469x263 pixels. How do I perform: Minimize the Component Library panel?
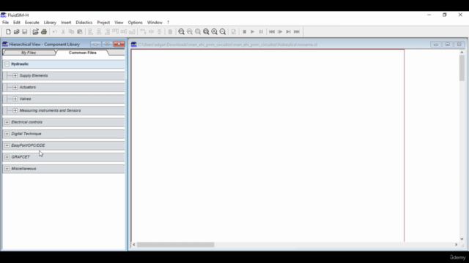96,44
